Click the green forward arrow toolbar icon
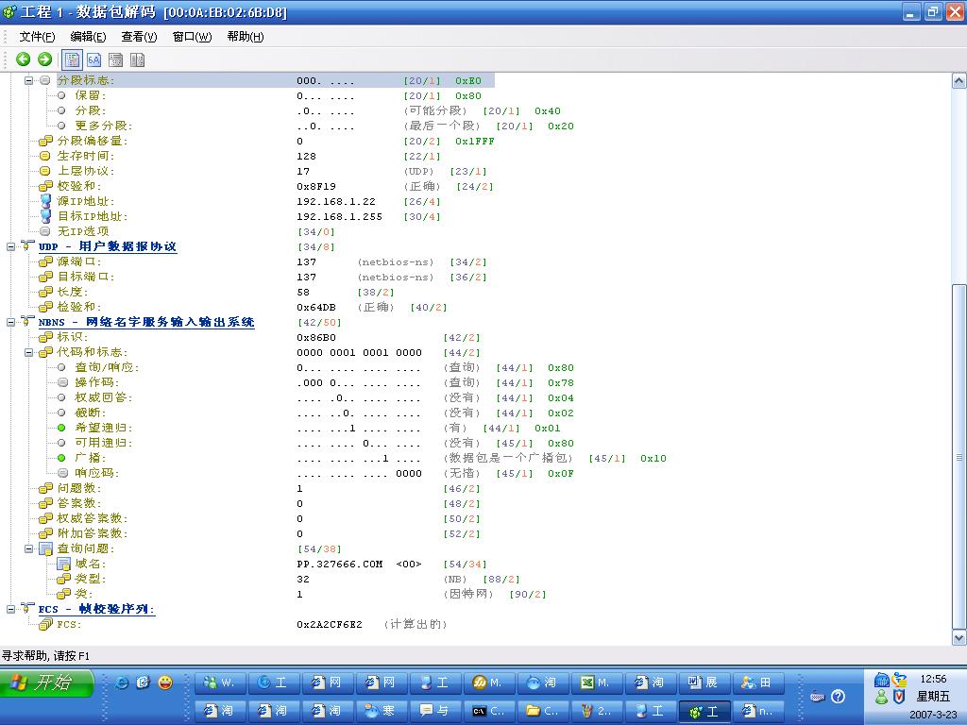The height and width of the screenshot is (725, 967). [x=44, y=59]
